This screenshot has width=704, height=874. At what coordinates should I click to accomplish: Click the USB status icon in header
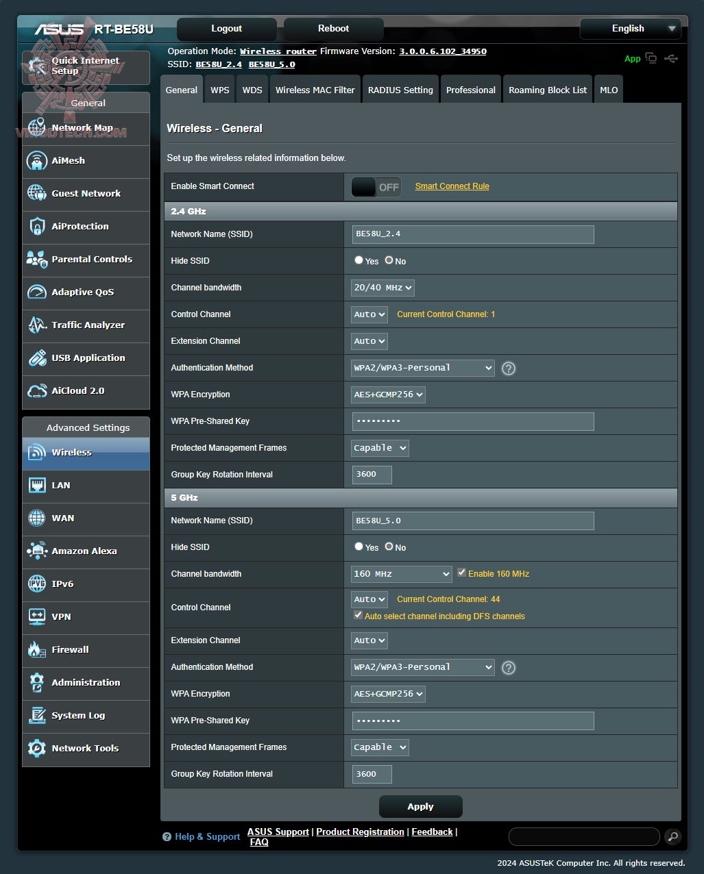coord(671,59)
